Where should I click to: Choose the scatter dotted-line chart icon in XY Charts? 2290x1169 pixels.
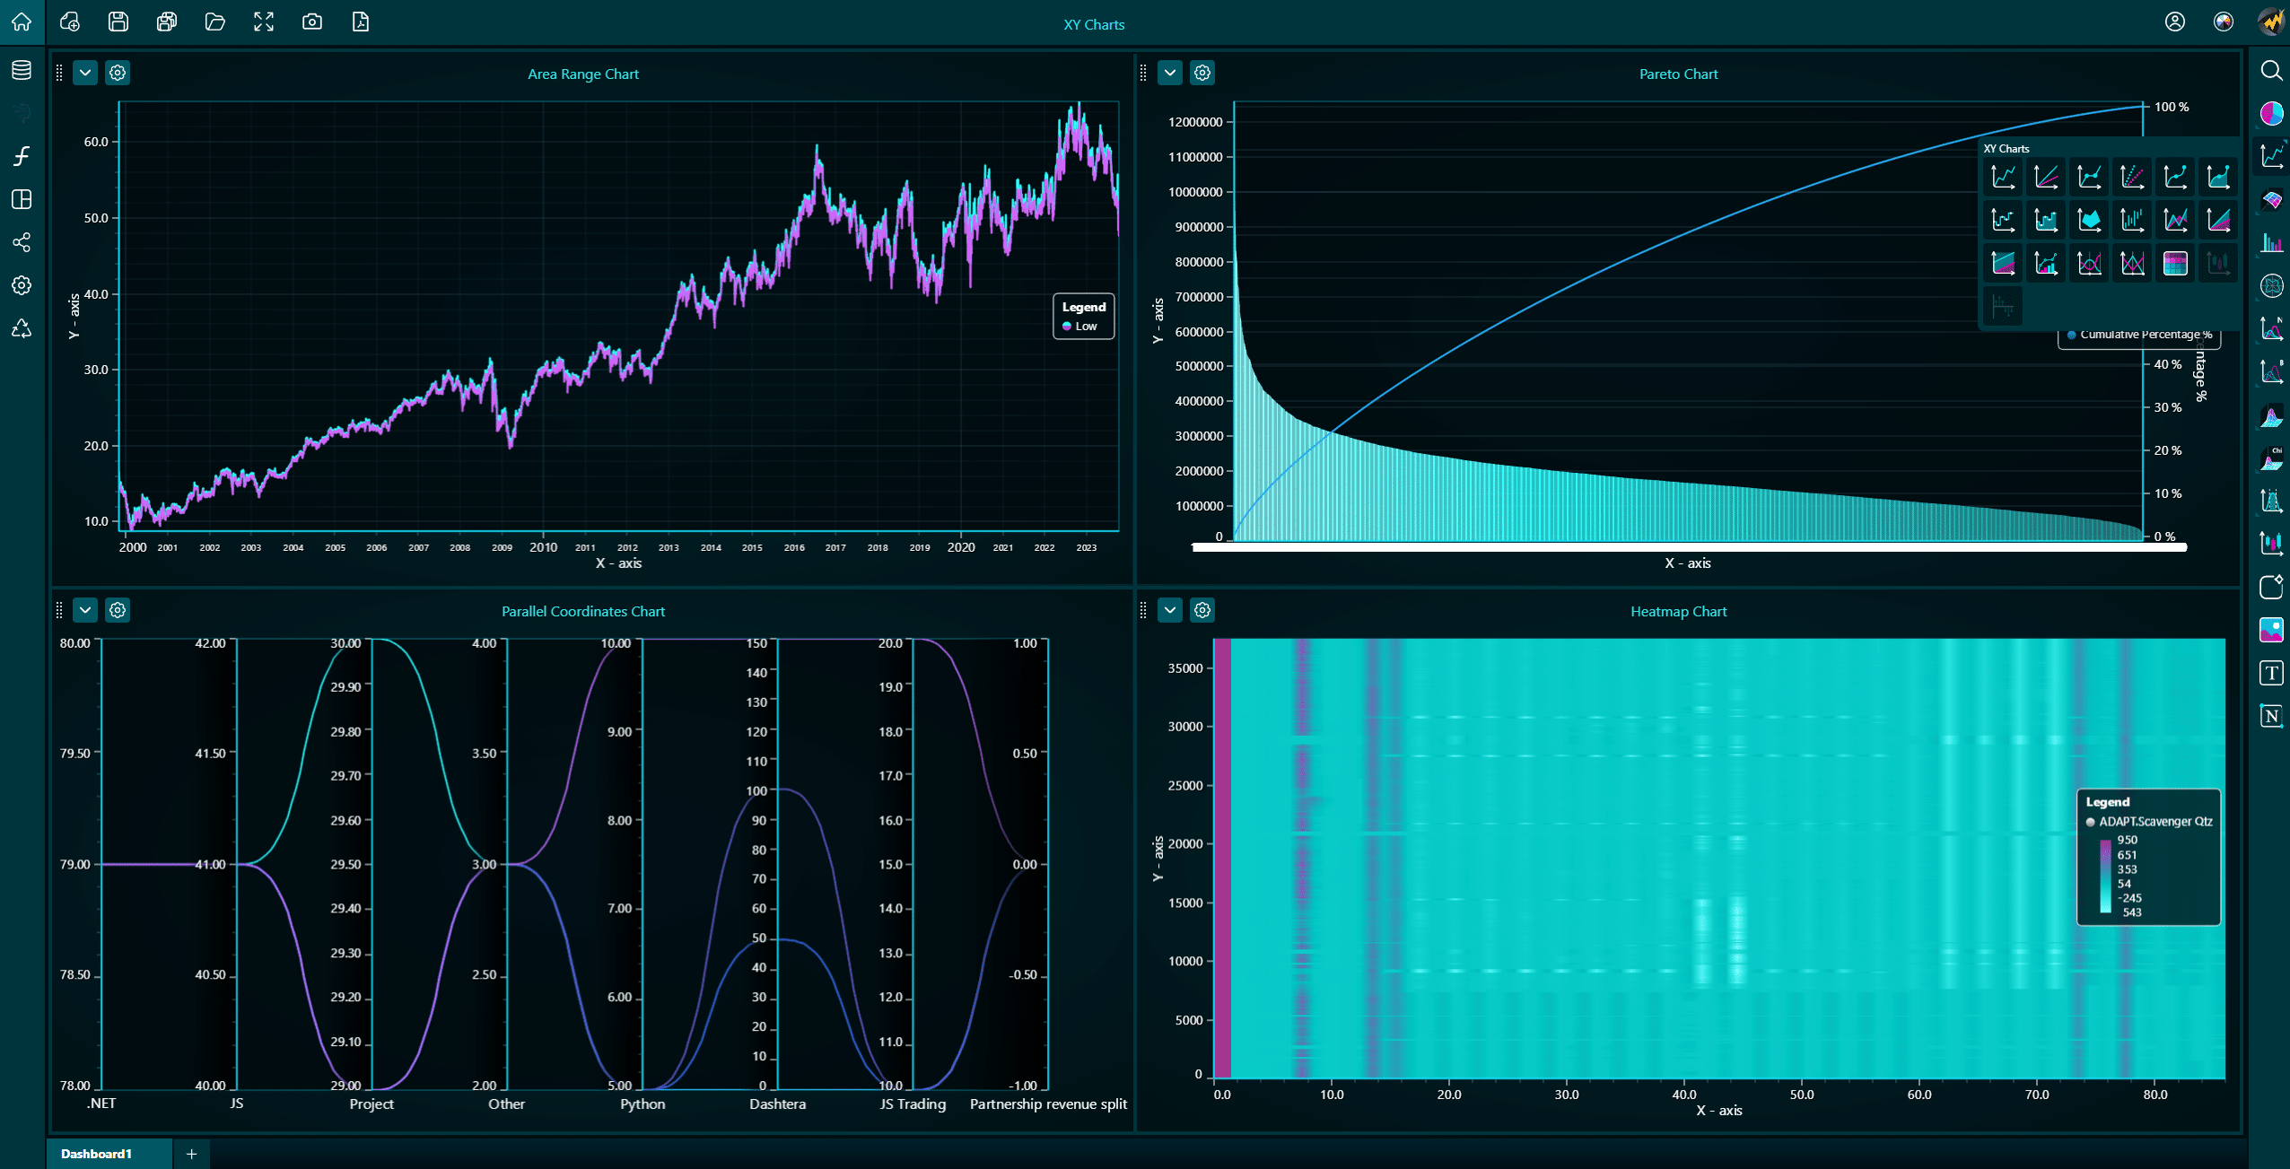pos(2132,177)
